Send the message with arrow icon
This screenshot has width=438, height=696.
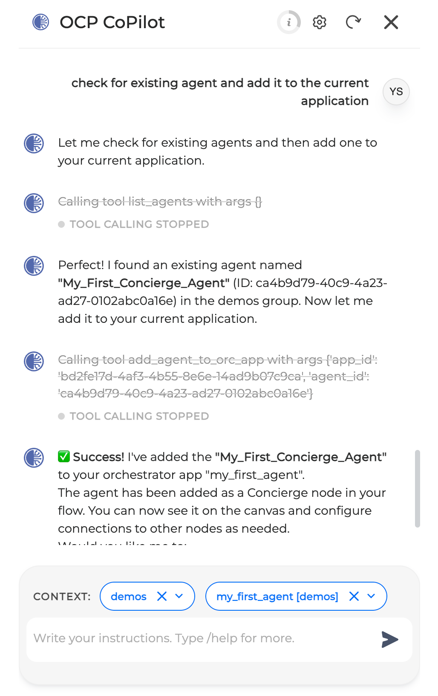point(389,639)
